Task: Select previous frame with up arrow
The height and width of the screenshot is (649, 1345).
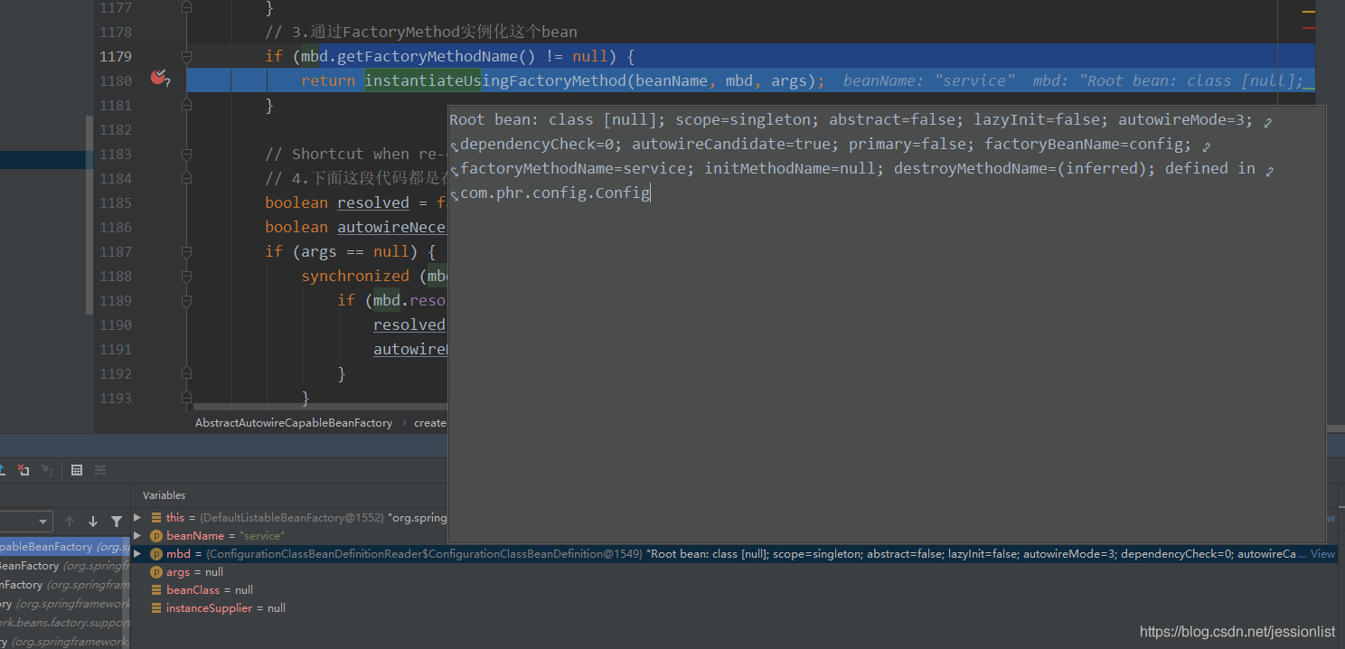Action: pos(70,522)
